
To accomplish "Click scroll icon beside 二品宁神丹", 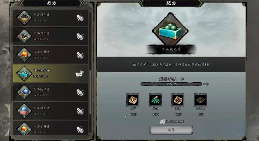I will [80, 55].
